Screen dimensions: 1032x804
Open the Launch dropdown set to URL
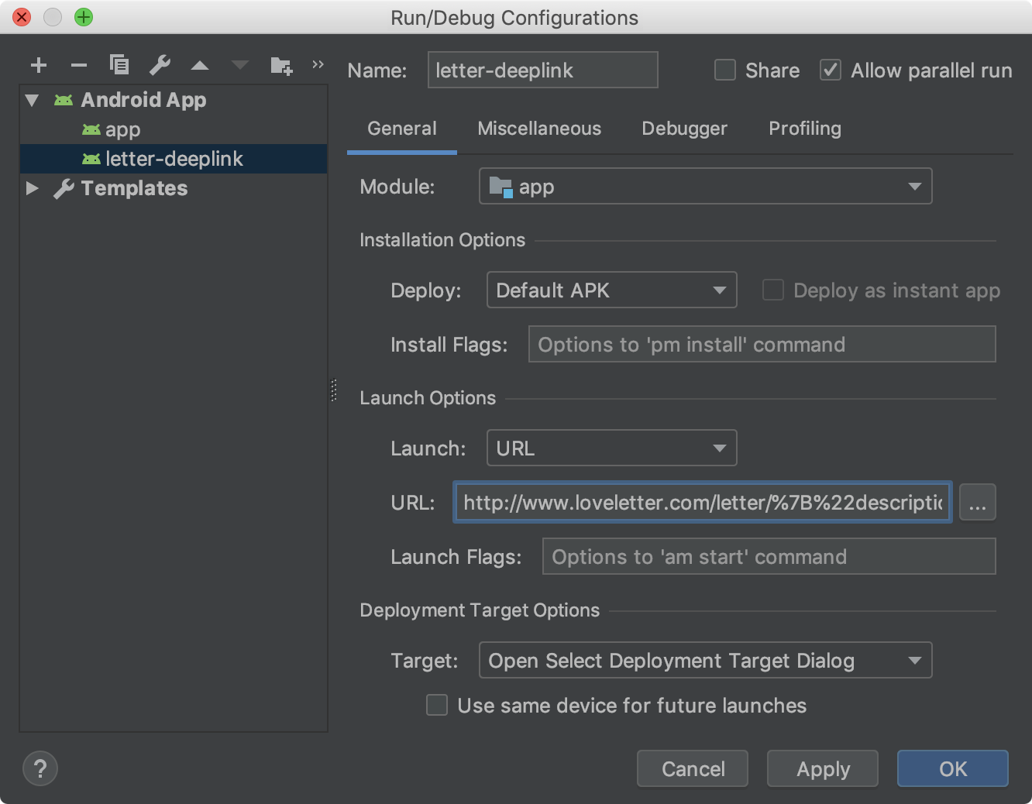click(611, 448)
